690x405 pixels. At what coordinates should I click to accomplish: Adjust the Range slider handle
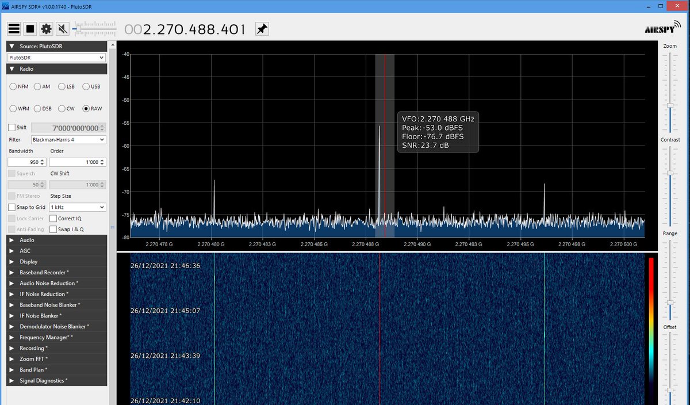coord(670,303)
